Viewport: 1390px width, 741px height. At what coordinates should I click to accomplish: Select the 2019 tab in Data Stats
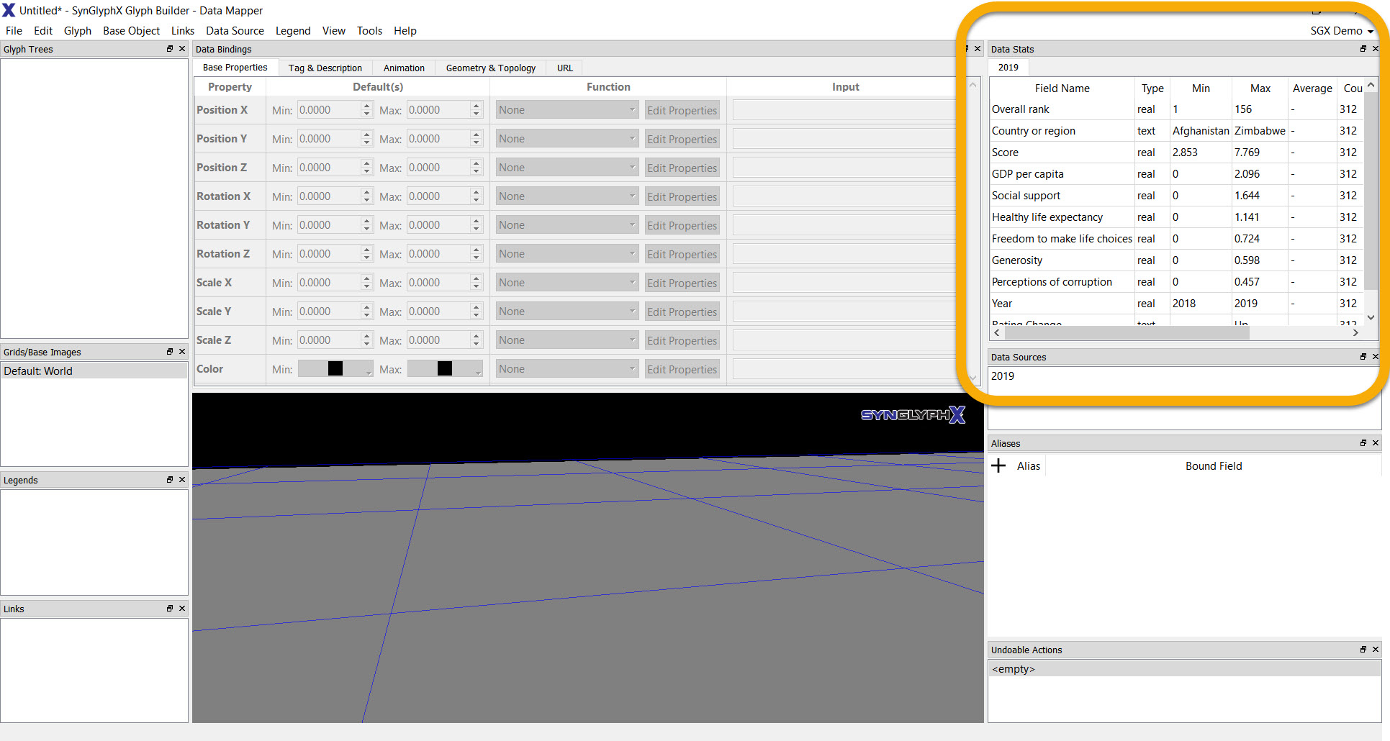click(1008, 67)
